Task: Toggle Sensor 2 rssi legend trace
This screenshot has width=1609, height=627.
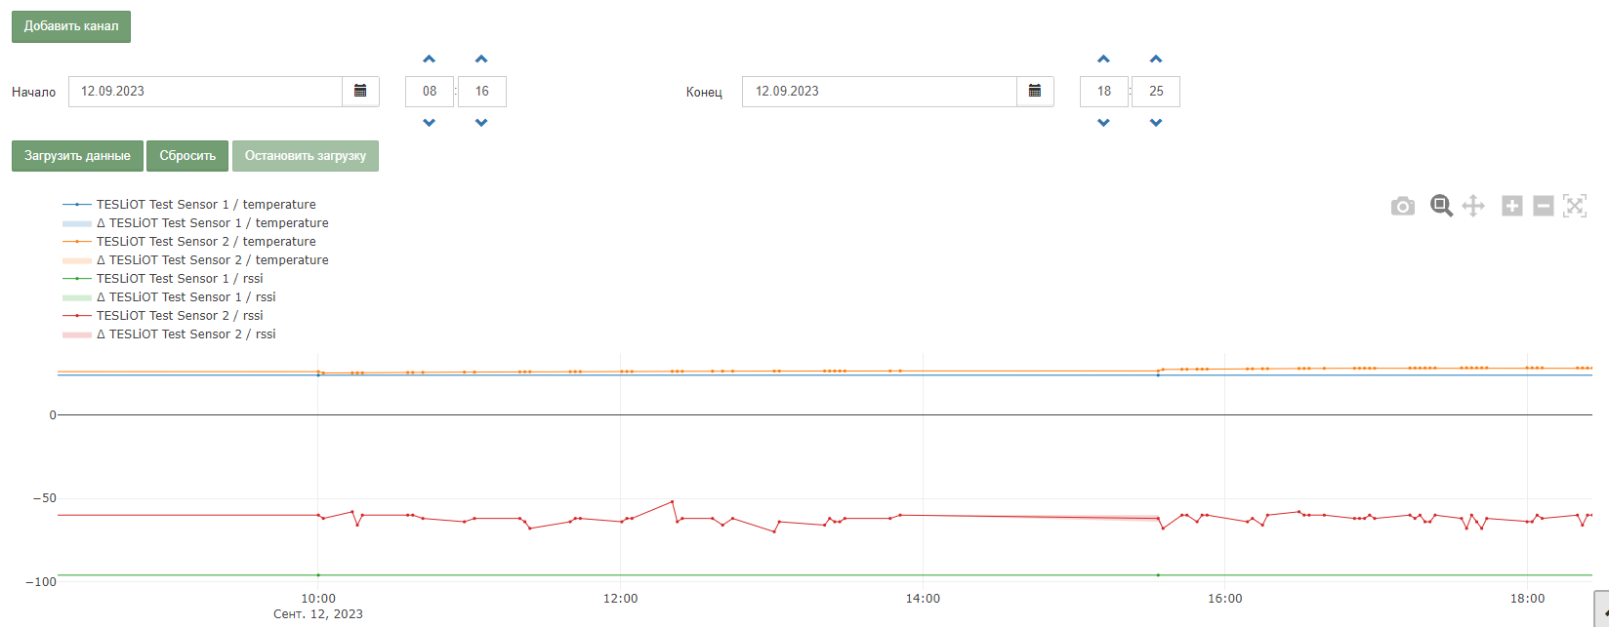Action: pyautogui.click(x=163, y=316)
